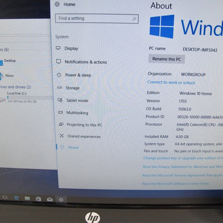Screen dimensions: 223x223
Task: Focus the Find a setting field
Action: (x=97, y=19)
